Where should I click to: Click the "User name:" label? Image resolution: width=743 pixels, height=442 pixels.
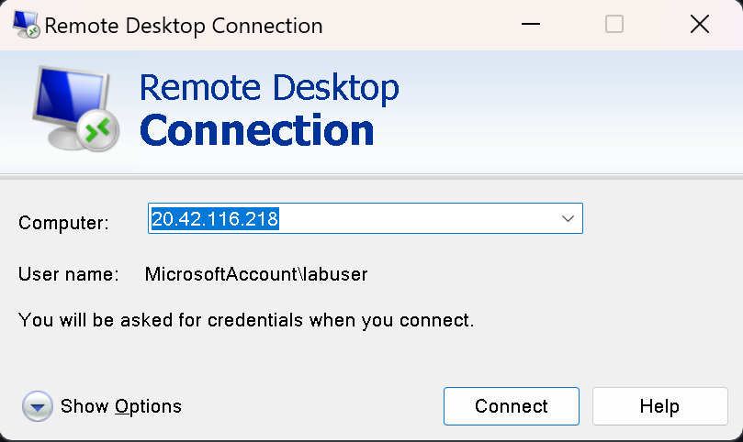[x=68, y=273]
